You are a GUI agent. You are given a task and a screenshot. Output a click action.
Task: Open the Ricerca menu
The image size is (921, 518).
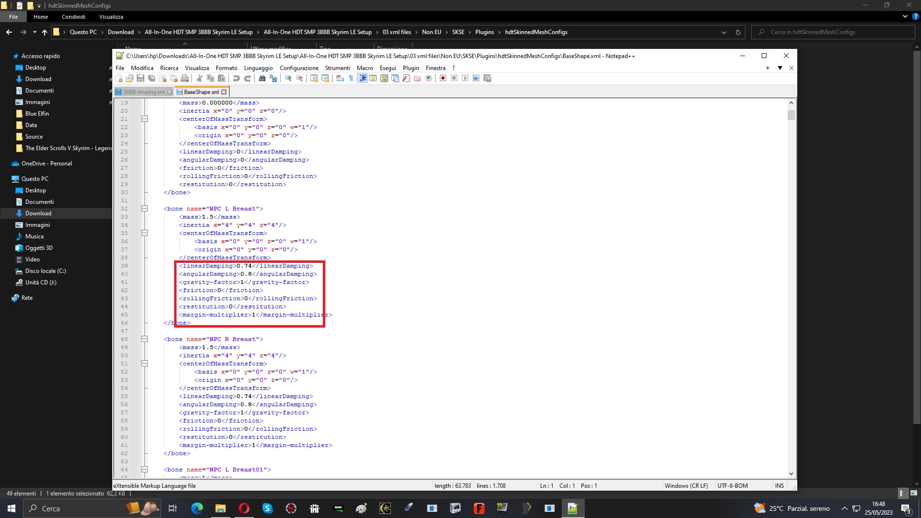169,68
